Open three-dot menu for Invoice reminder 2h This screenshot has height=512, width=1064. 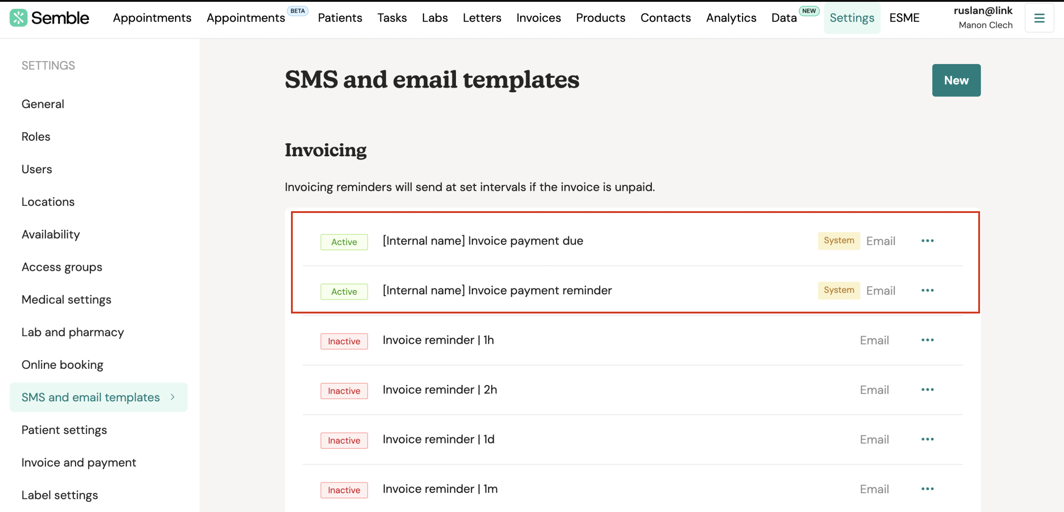pos(927,389)
